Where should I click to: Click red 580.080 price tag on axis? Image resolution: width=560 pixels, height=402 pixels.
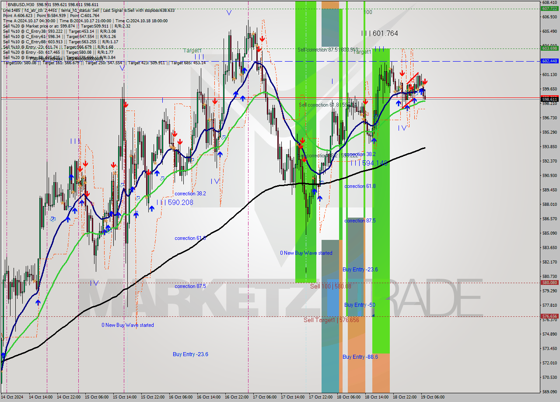click(x=549, y=282)
